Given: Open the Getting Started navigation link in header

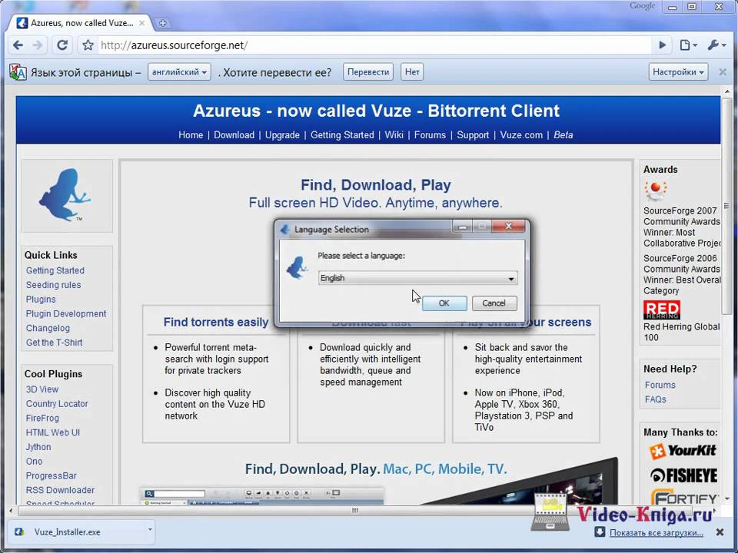Looking at the screenshot, I should click(342, 135).
